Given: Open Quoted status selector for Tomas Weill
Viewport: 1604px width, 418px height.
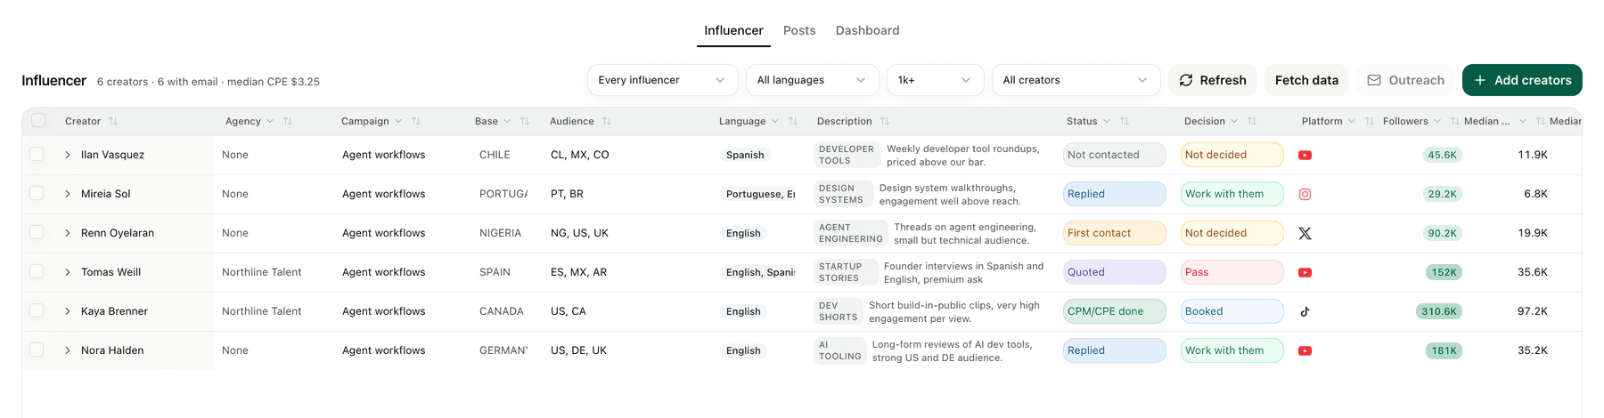Looking at the screenshot, I should (x=1114, y=272).
